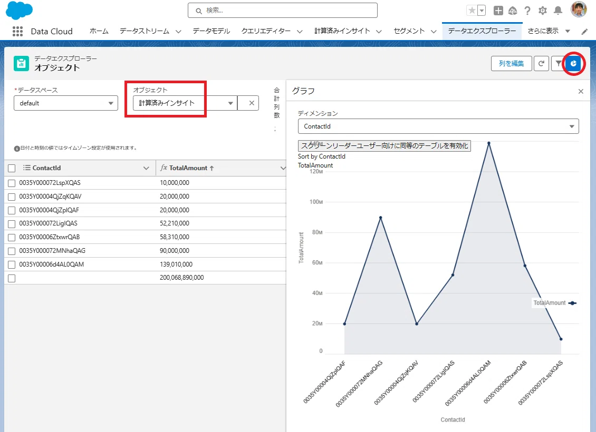Viewport: 596px width, 432px height.
Task: Check the row 0035Y000072LspXQAS
Action: pos(12,183)
